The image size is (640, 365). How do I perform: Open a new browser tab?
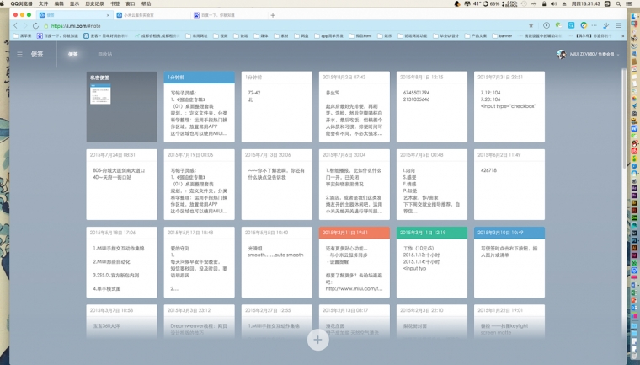(x=273, y=15)
